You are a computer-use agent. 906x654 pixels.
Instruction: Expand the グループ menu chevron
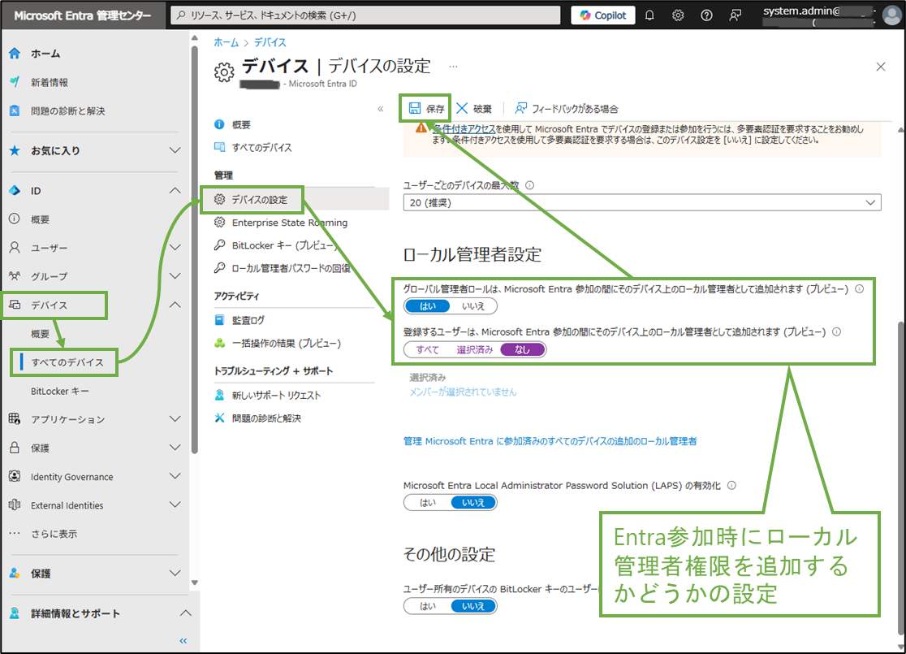pos(175,276)
